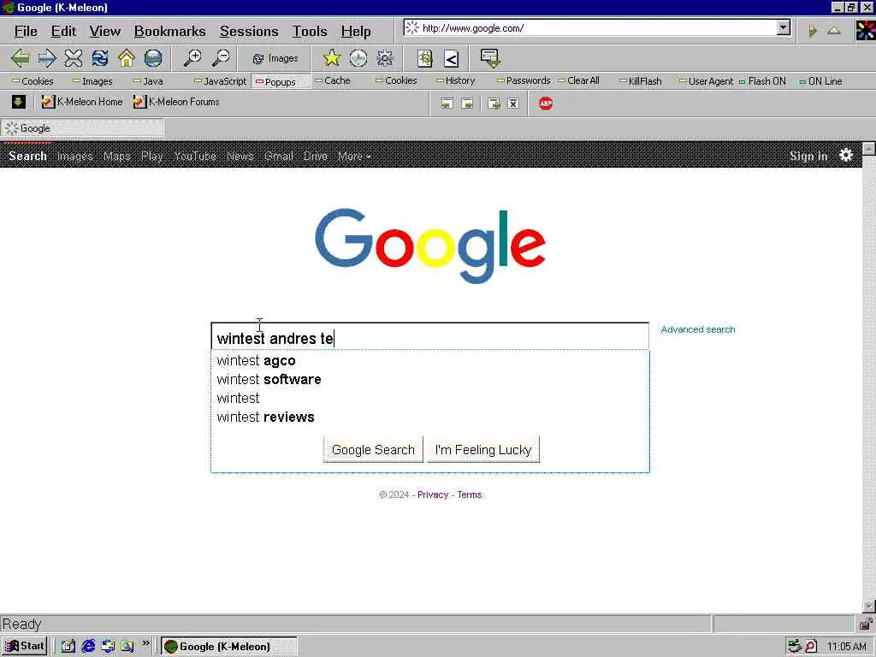The height and width of the screenshot is (657, 876).
Task: Toggle Images loading button with refresh symbol
Action: (x=275, y=58)
